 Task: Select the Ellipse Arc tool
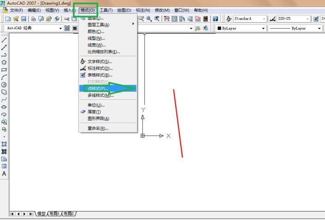4,114
